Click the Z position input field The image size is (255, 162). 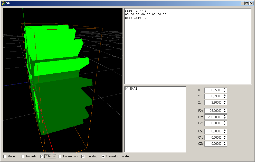click(x=213, y=103)
